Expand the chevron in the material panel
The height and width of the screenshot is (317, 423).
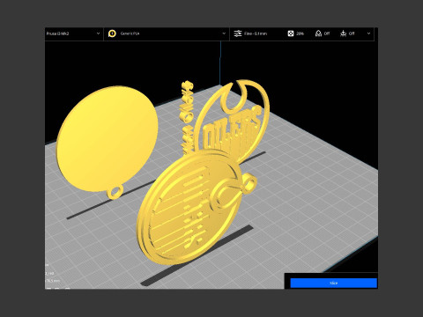tap(224, 33)
